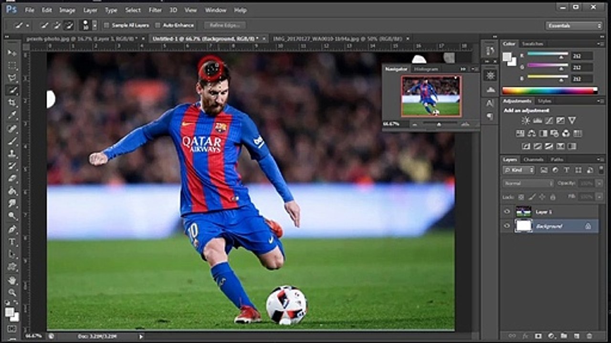Toggle lock transparent pixels

(x=521, y=197)
